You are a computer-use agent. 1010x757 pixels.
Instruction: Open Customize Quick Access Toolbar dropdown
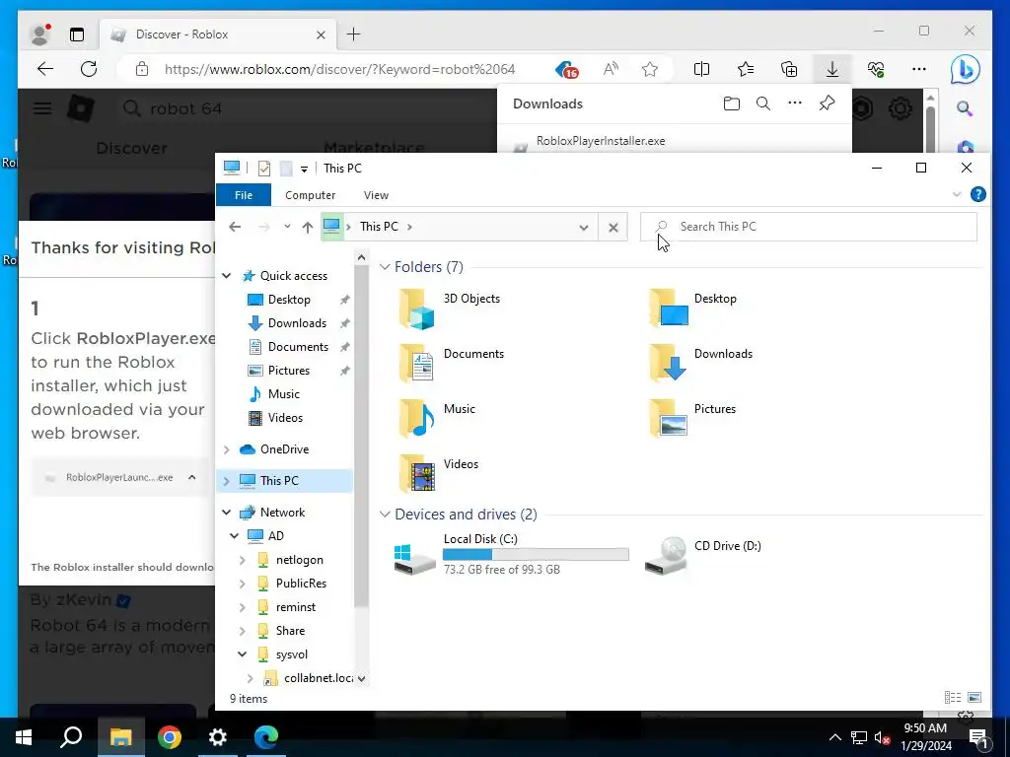coord(304,170)
